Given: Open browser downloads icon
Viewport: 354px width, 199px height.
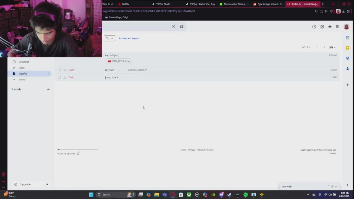Looking at the screenshot, I should (x=343, y=11).
